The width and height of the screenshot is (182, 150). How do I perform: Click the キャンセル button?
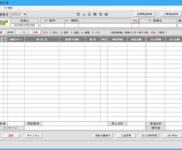pyautogui.click(x=33, y=135)
